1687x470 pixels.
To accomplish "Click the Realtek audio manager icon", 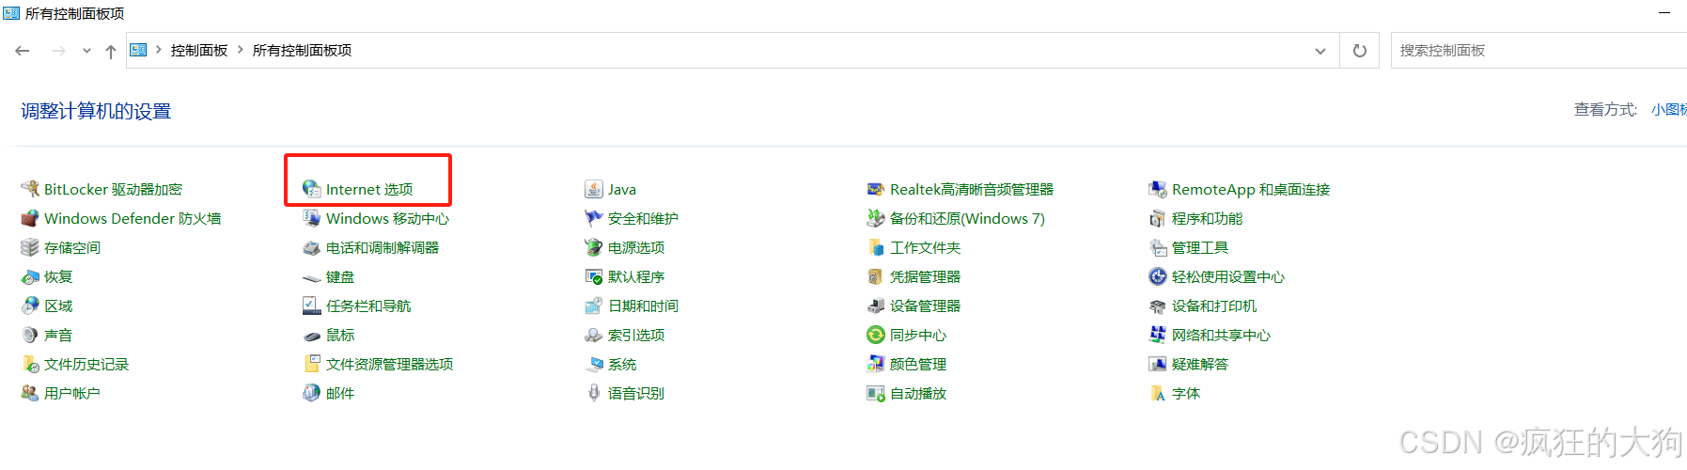I will click(876, 189).
